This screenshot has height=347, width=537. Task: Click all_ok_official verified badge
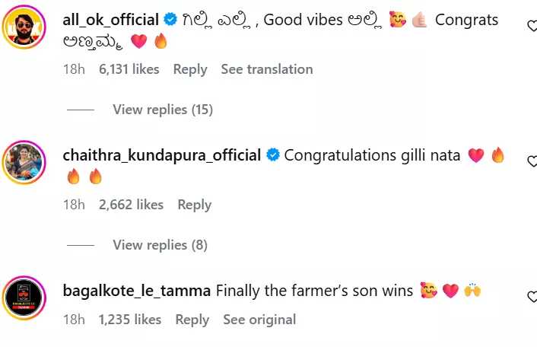pos(172,20)
